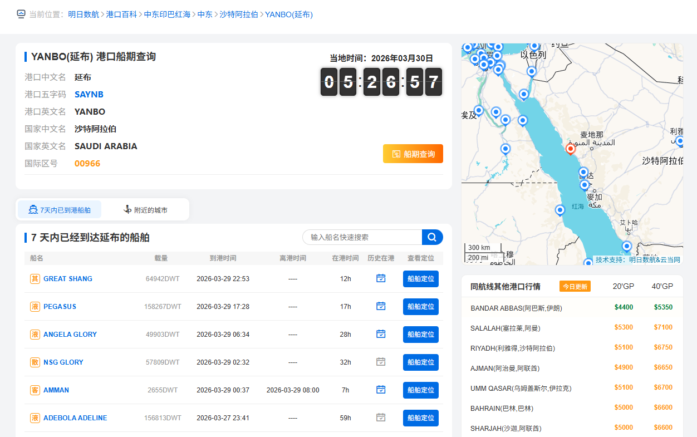
Task: Locate ADEBOLA ADELINE with 船舶定位 button
Action: click(420, 418)
